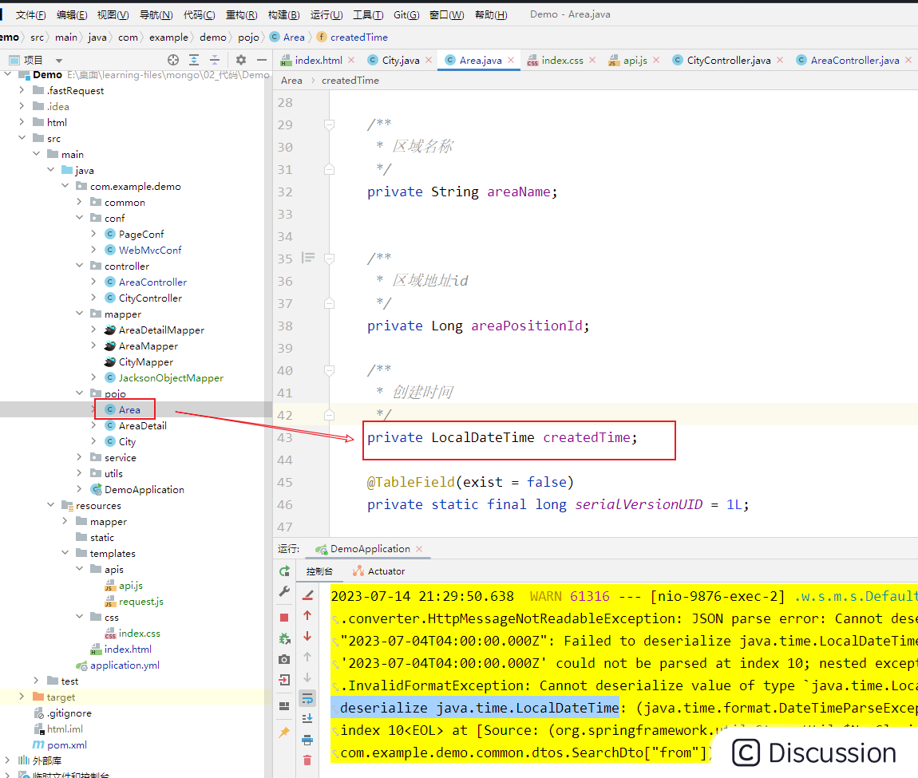Screen dimensions: 918x778
Task: Open the 重构(R) menu
Action: click(242, 14)
